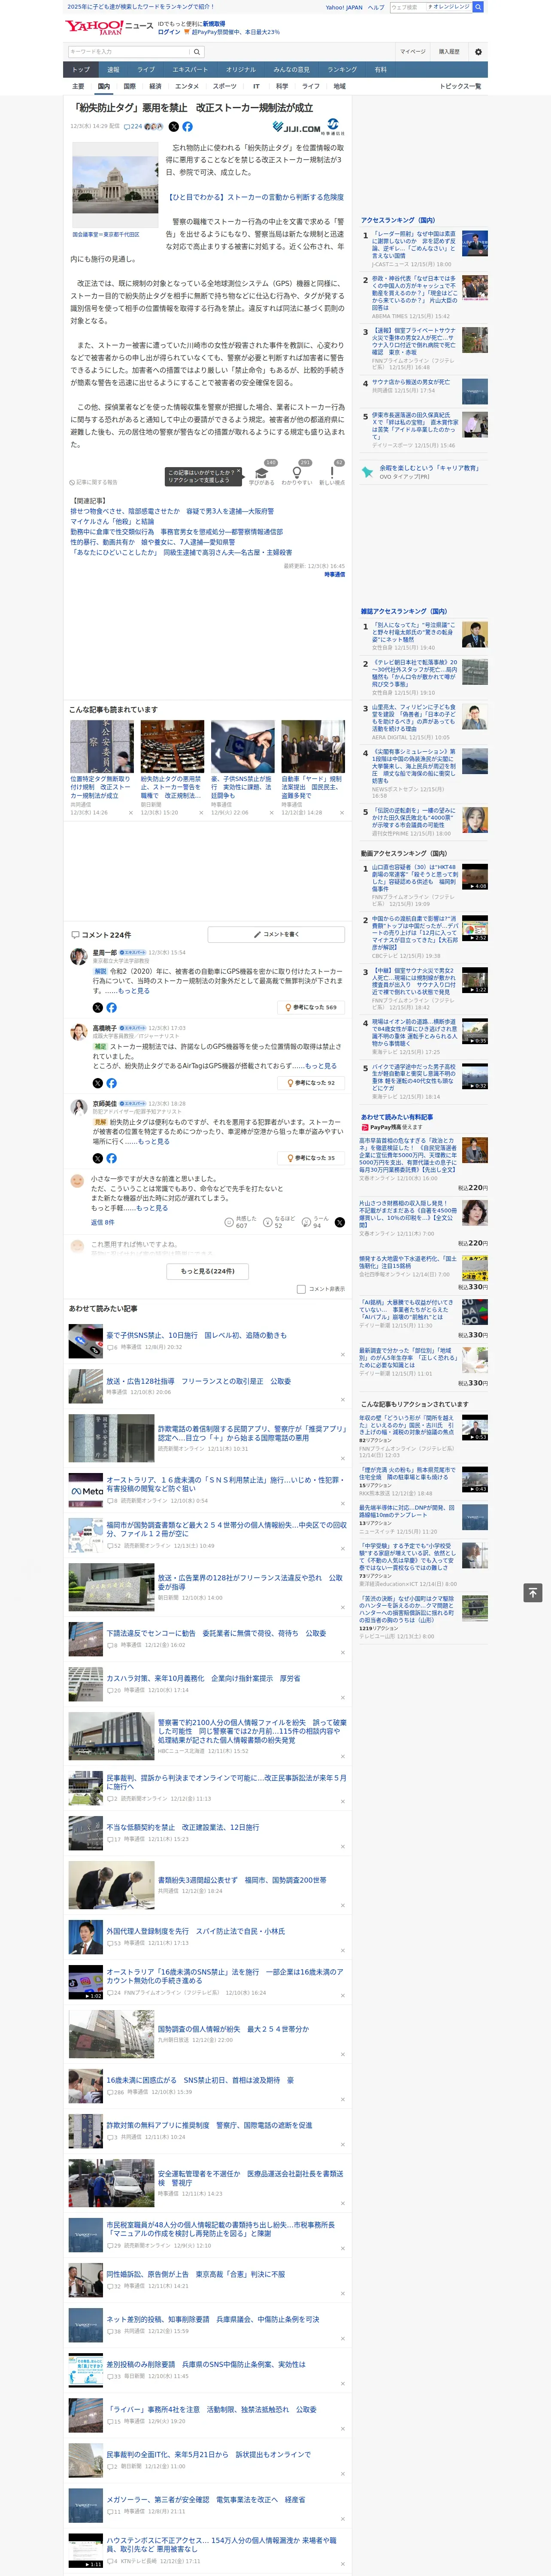
Task: Open the ひと目でわかる stalker link
Action: (x=255, y=197)
